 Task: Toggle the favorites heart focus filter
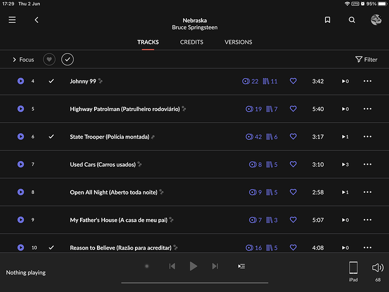[49, 60]
